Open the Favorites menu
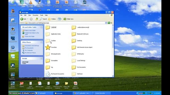The width and height of the screenshot is (170, 95). coord(35,15)
